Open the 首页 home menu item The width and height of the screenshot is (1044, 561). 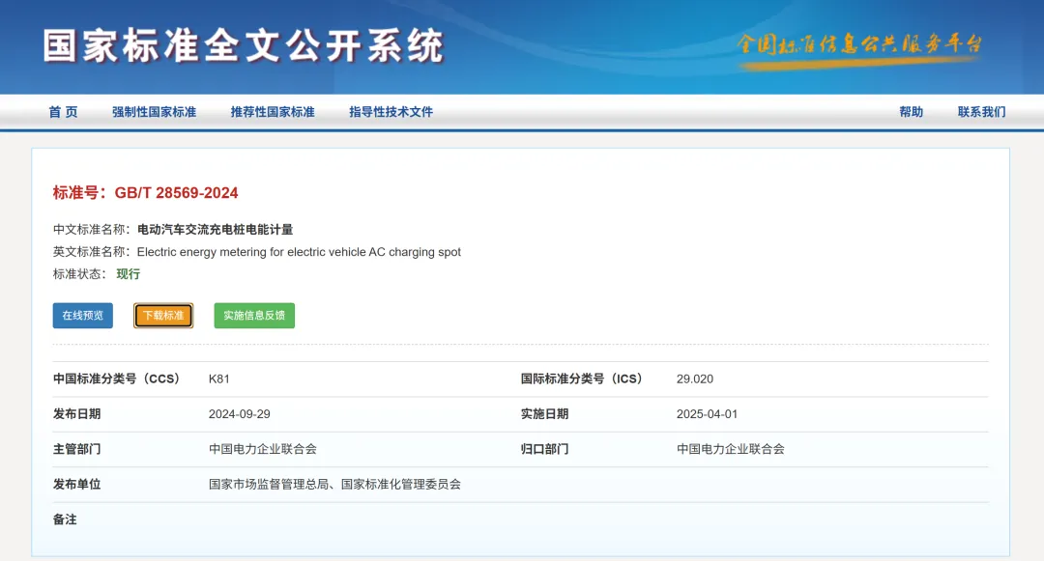63,112
